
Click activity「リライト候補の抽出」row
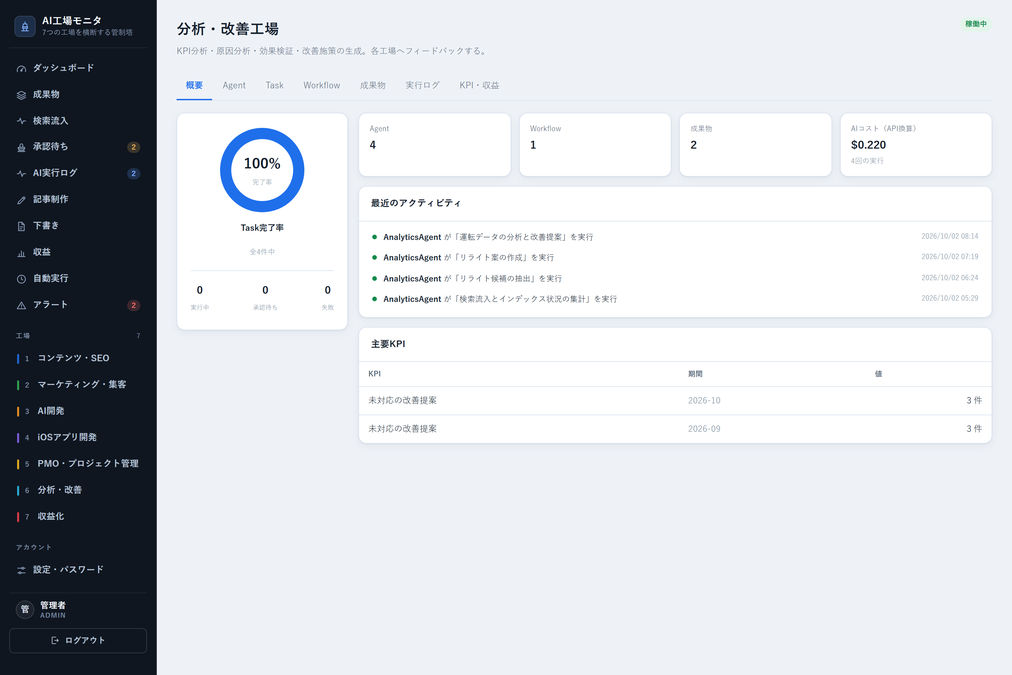[x=675, y=279]
